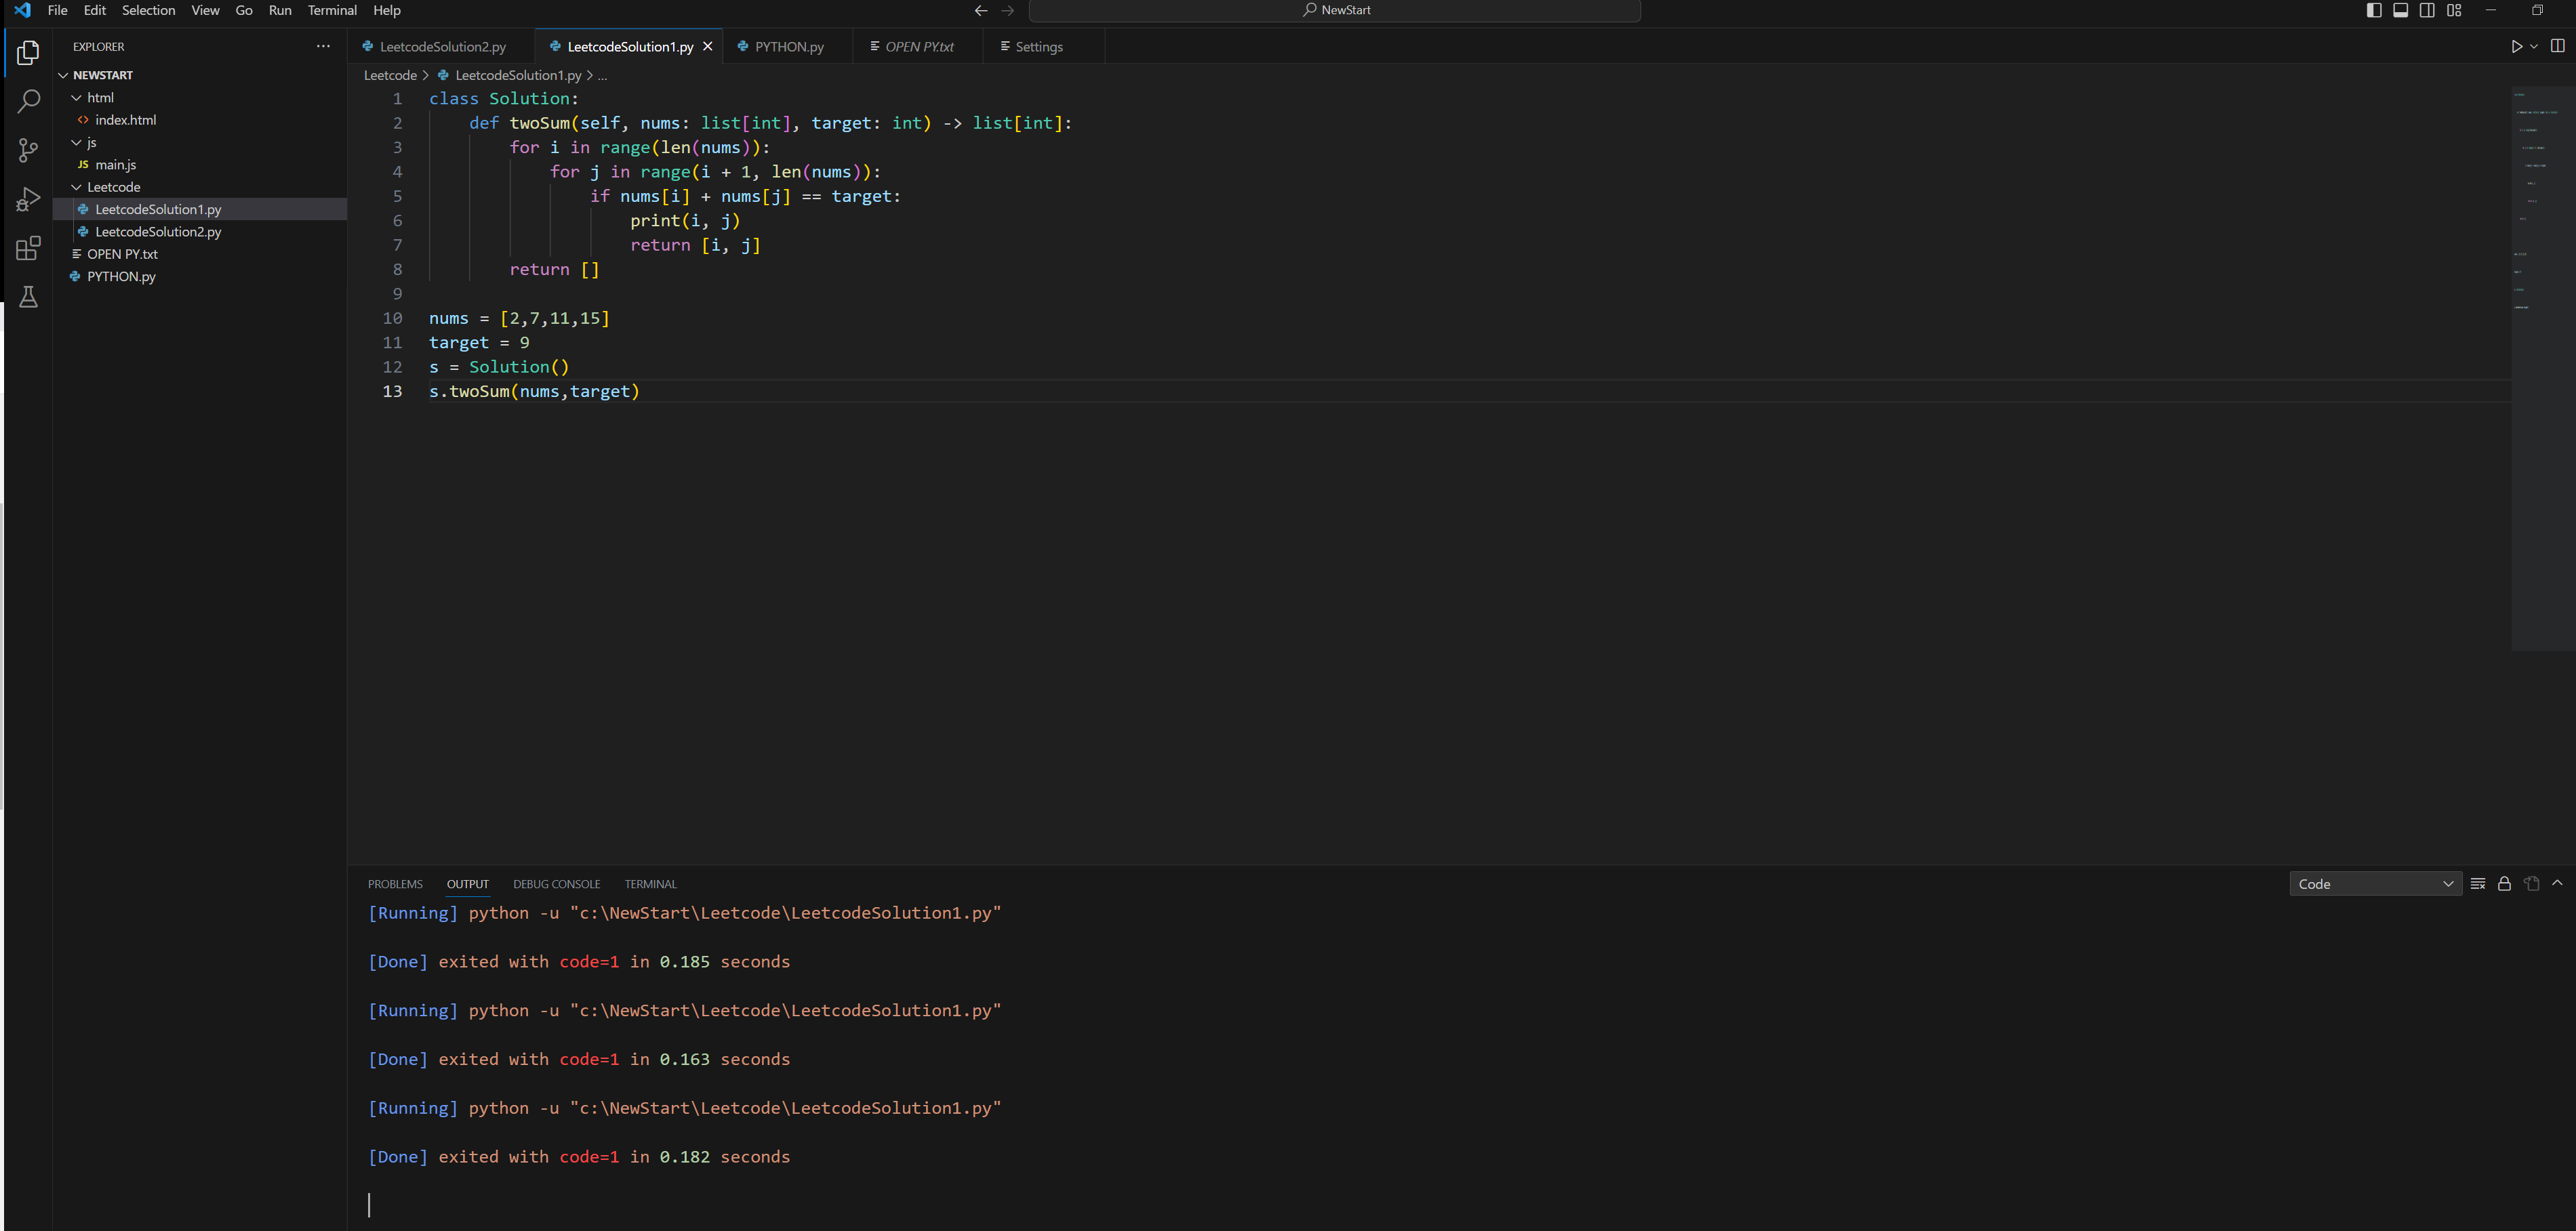Open main.js in the explorer
The image size is (2576, 1231).
[x=200, y=165]
